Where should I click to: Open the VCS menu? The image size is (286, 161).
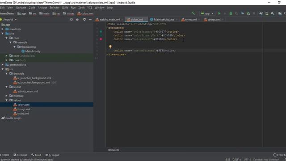point(89,8)
